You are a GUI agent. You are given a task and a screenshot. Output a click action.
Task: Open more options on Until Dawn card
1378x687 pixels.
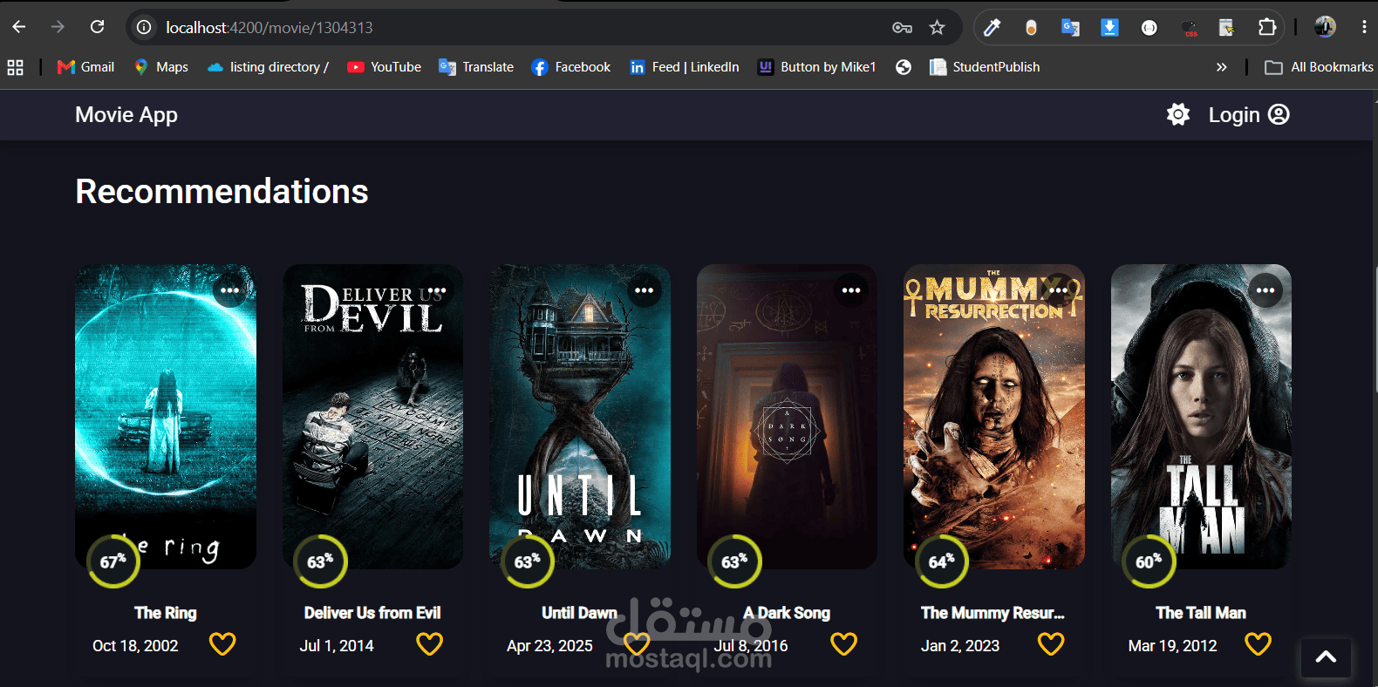[x=645, y=290]
